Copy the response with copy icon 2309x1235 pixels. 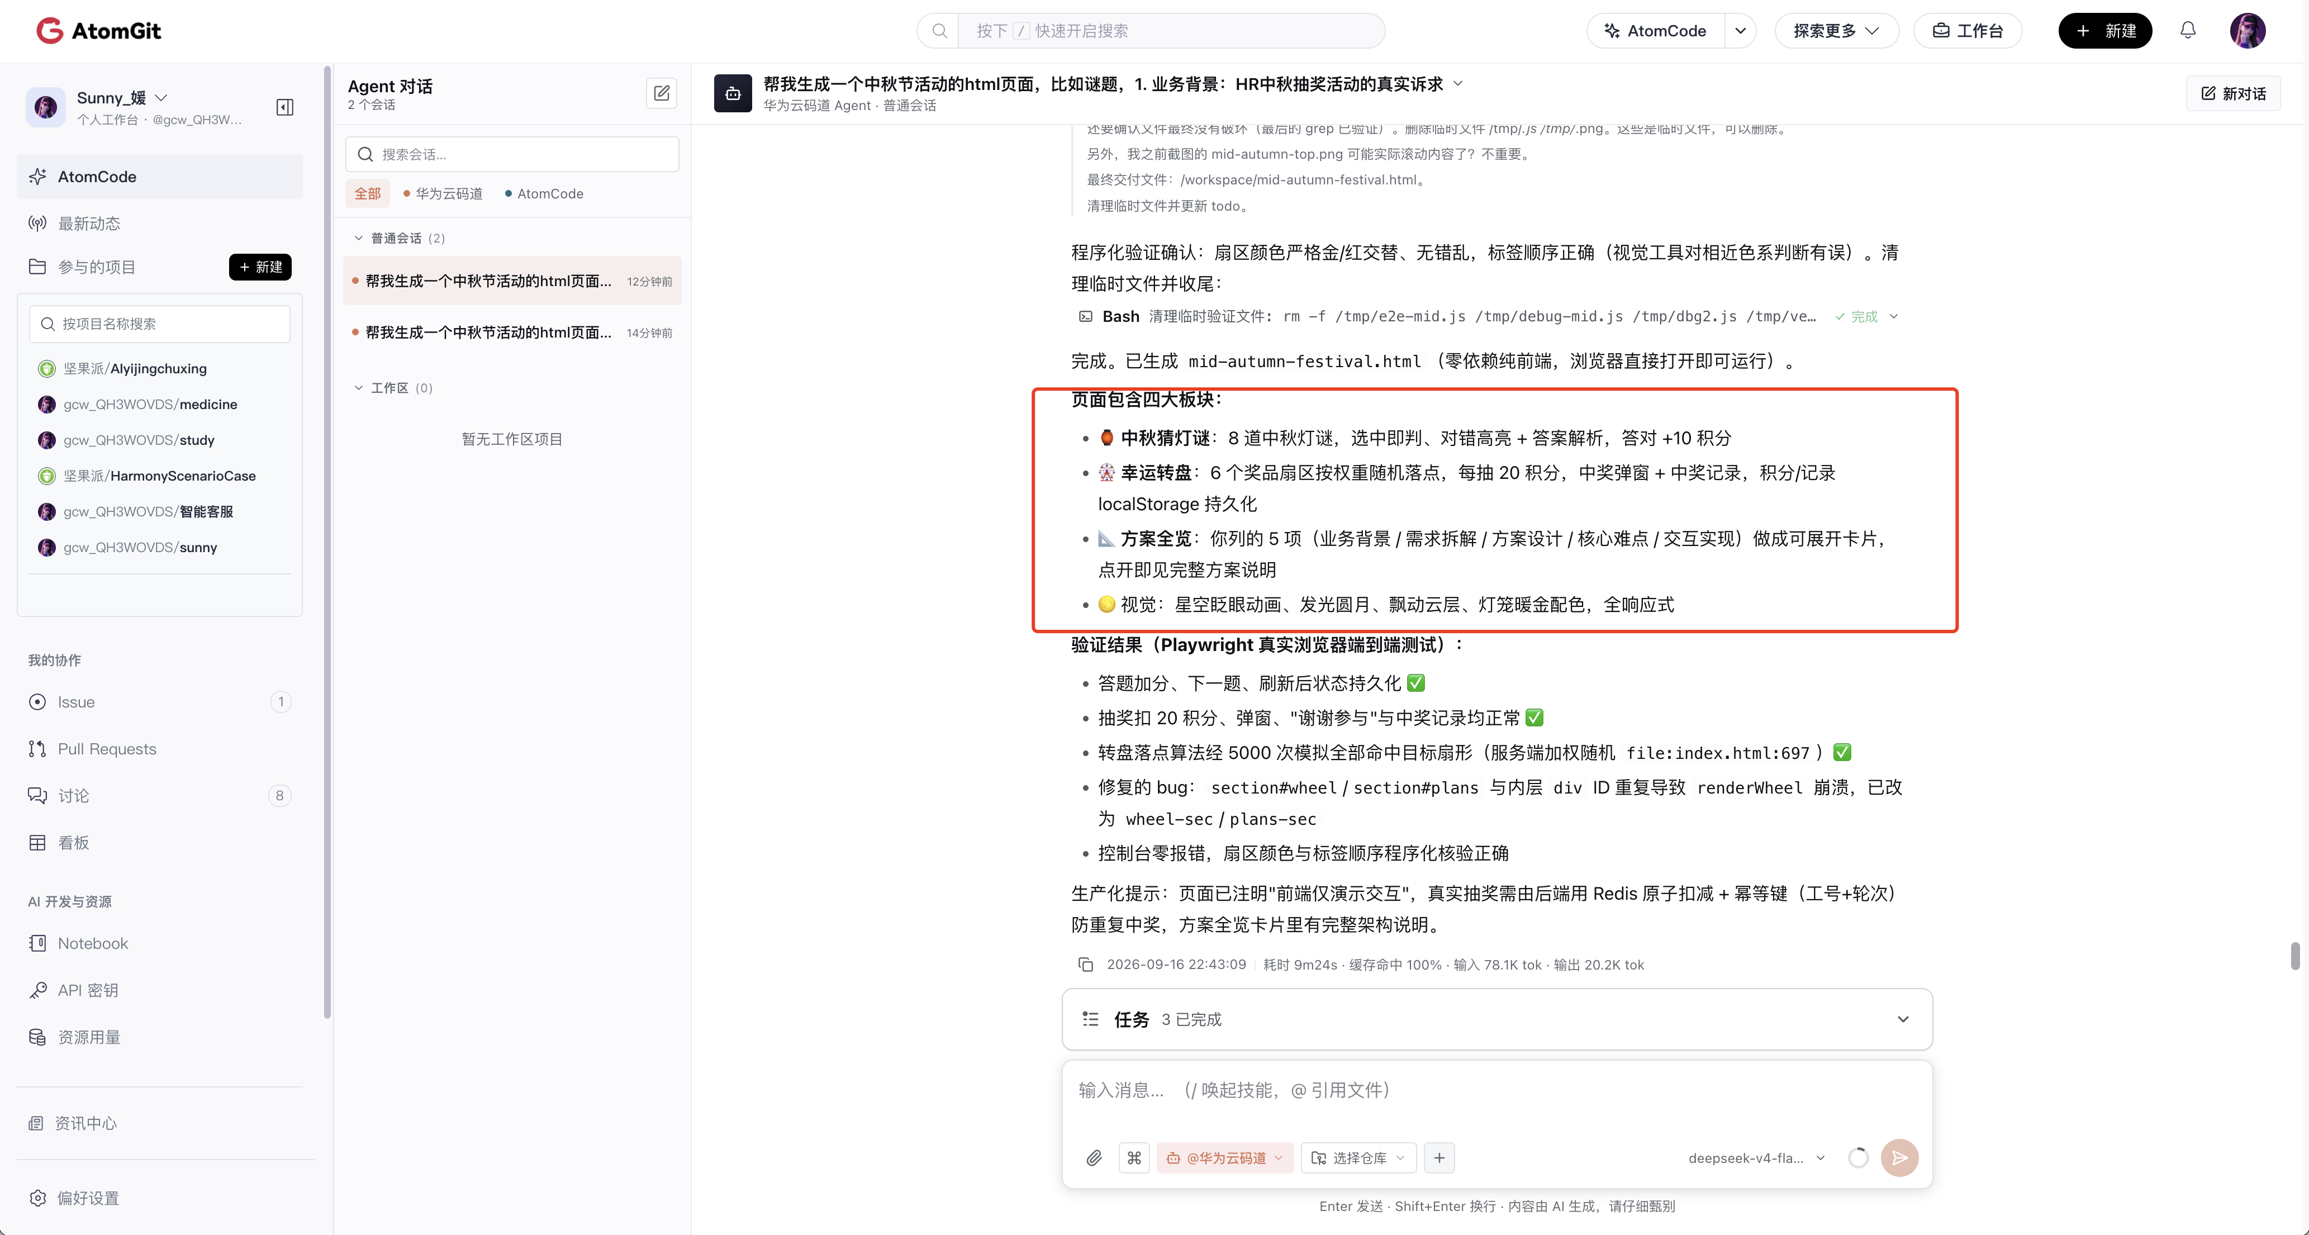[1085, 965]
